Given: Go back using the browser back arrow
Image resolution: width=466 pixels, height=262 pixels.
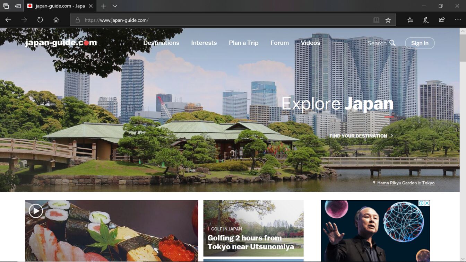Looking at the screenshot, I should coord(8,20).
